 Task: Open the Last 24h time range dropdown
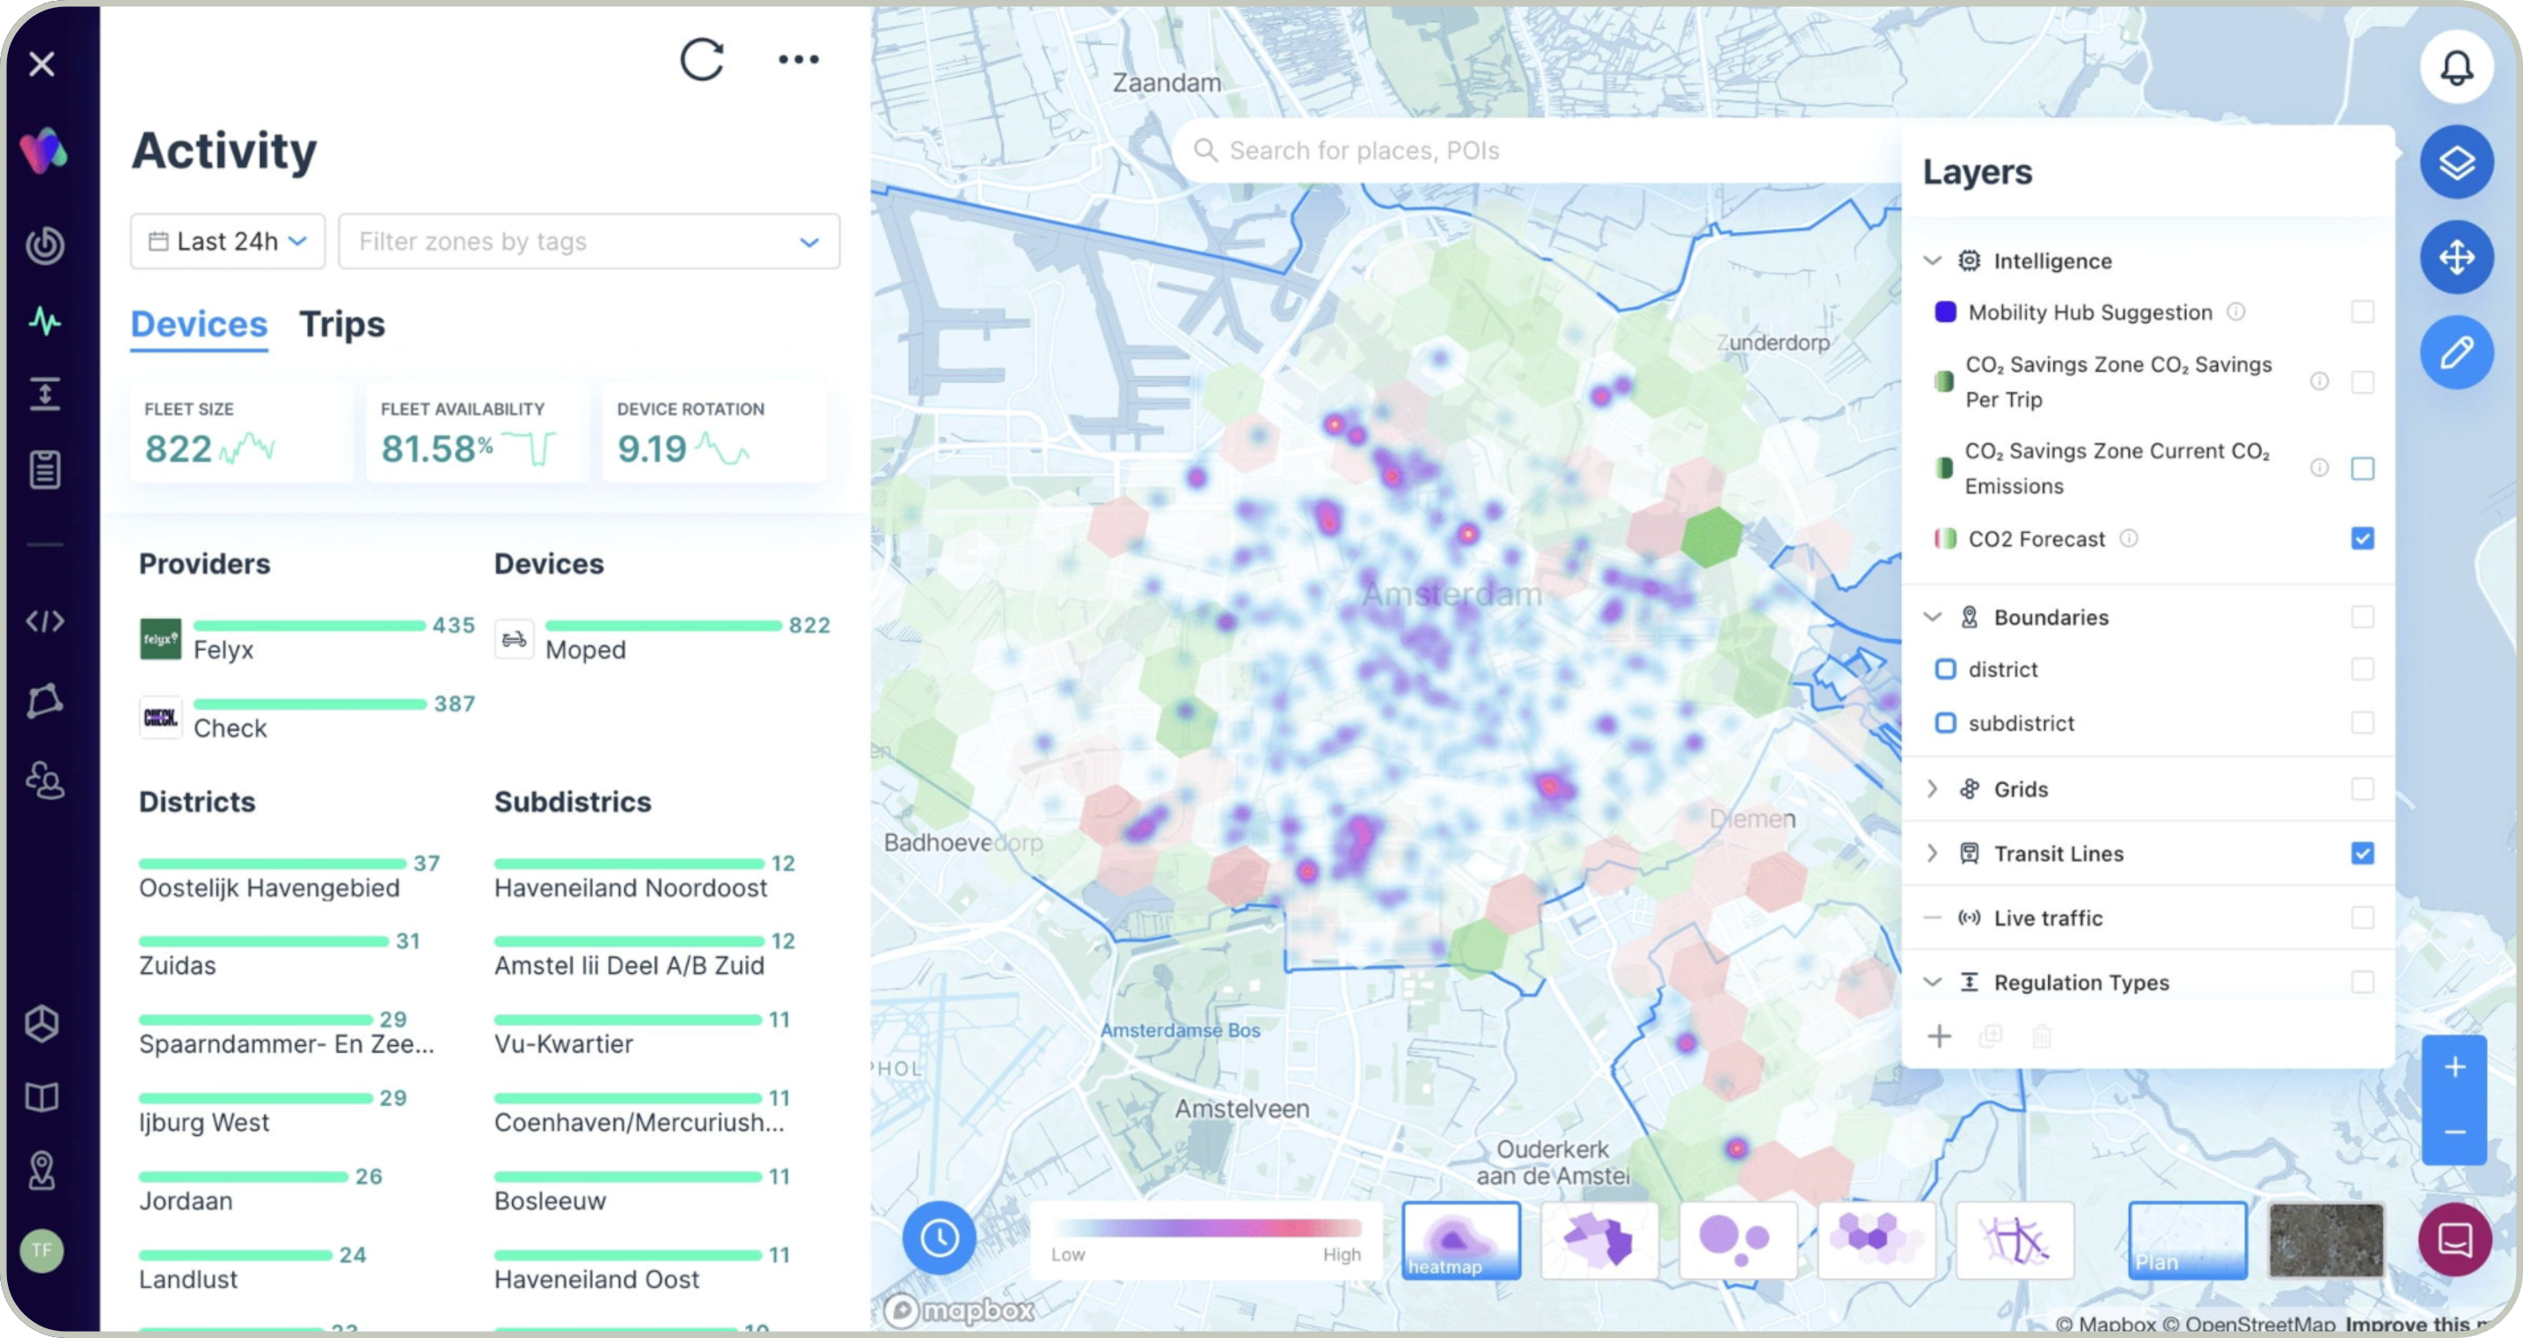(227, 241)
